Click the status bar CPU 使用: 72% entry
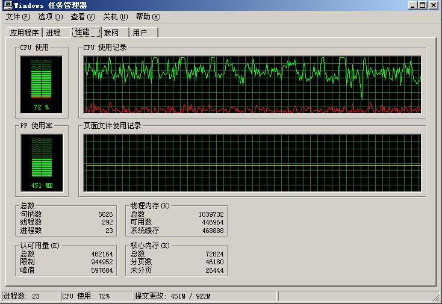Viewport: 442px width, 304px height. click(96, 296)
